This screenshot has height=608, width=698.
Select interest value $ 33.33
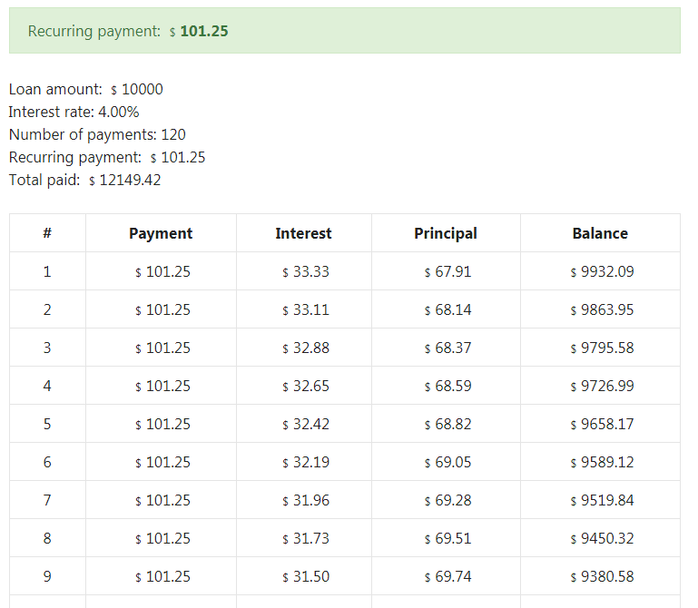(306, 271)
